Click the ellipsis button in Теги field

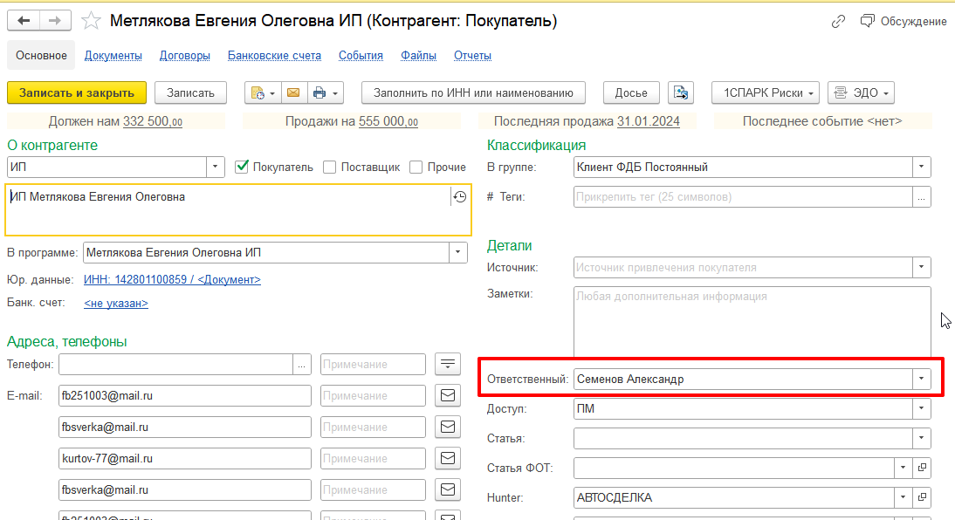pos(922,197)
